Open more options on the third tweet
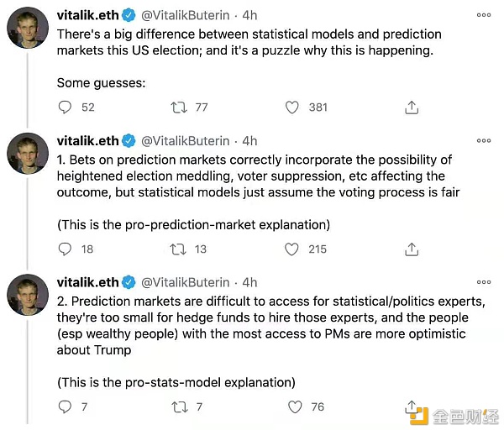This screenshot has height=430, width=504. (x=483, y=282)
